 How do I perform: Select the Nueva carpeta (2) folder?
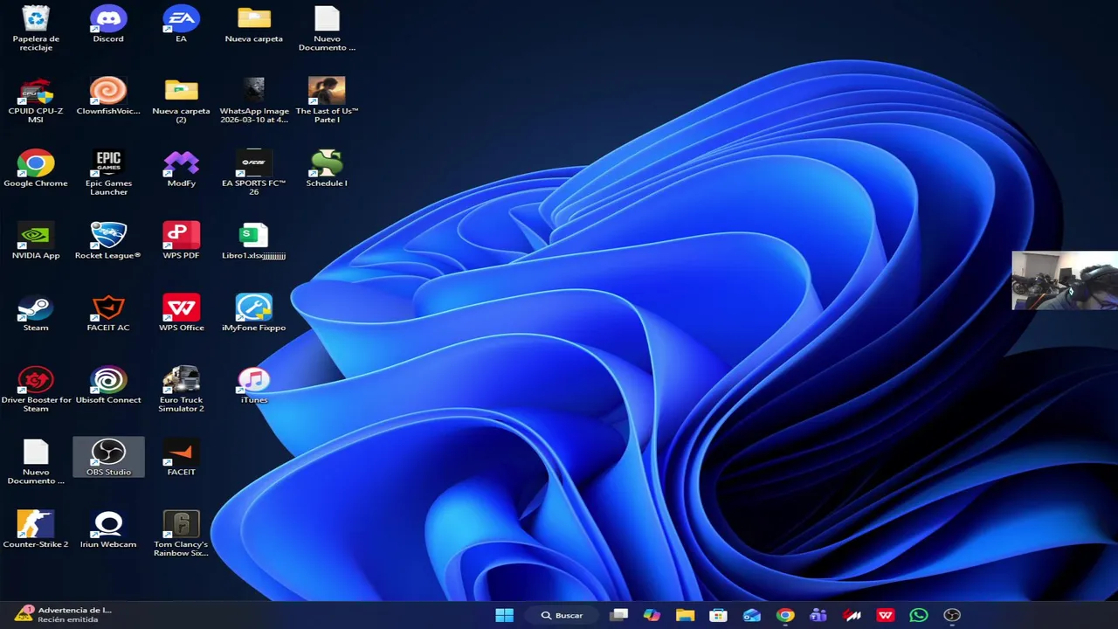[181, 100]
